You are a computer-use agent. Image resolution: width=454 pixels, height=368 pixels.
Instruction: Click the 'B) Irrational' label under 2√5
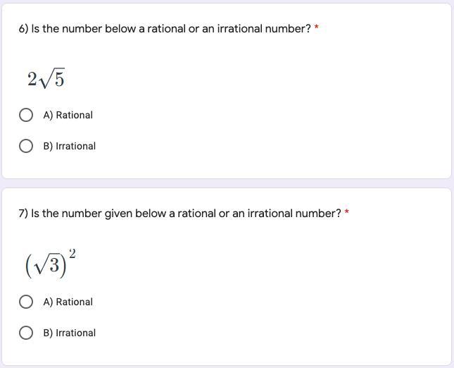70,146
